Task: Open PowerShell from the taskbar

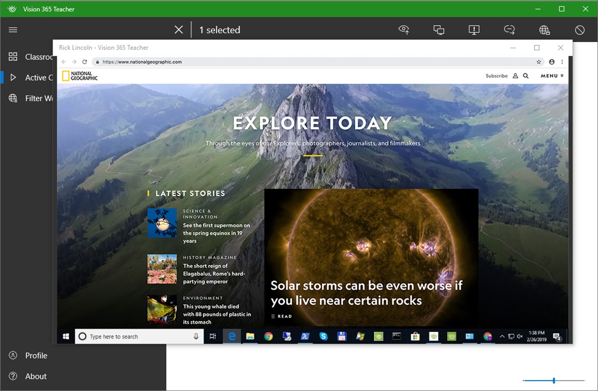Action: tap(305, 336)
